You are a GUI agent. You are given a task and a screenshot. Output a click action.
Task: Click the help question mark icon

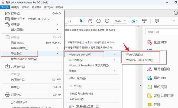tap(176, 13)
